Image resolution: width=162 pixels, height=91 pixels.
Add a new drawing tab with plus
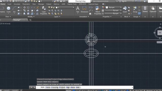(x=30, y=20)
